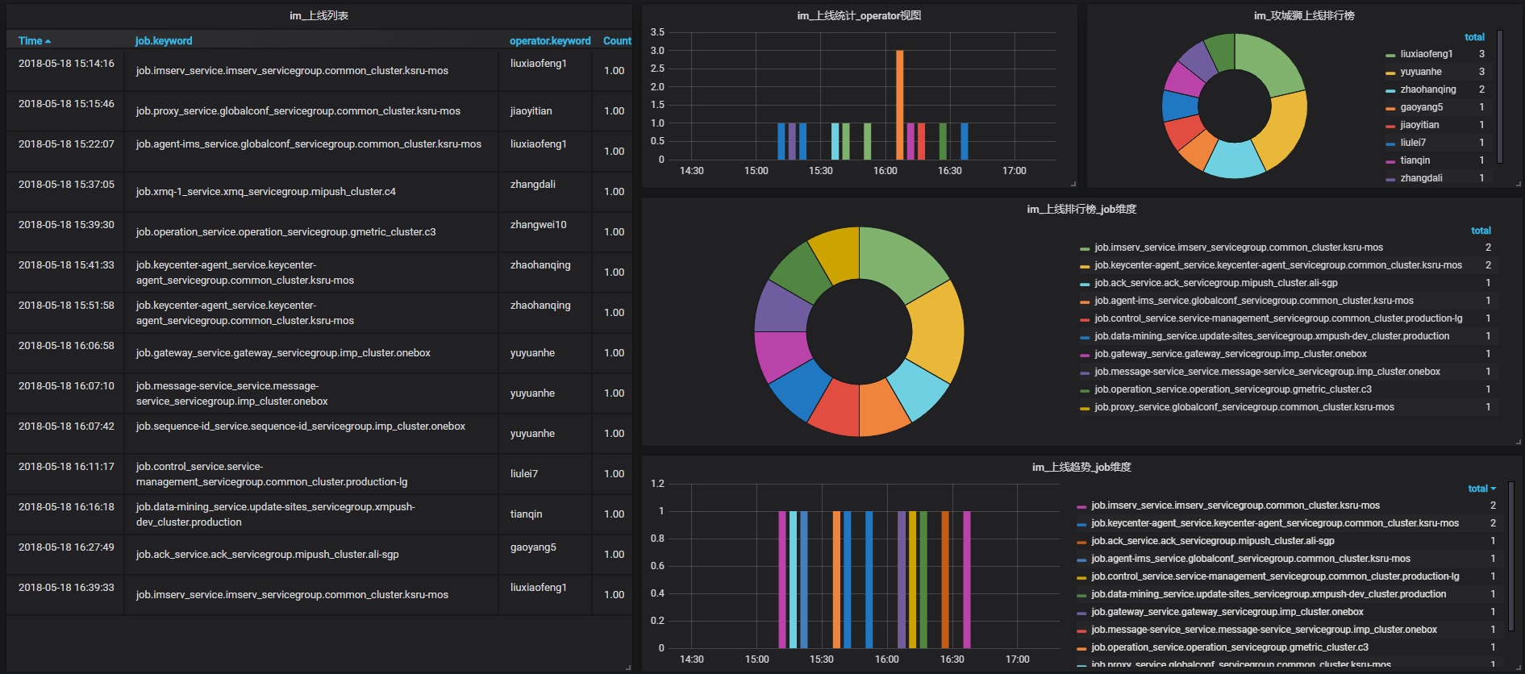Sort table by operator.keyword column
This screenshot has width=1525, height=674.
coord(550,40)
